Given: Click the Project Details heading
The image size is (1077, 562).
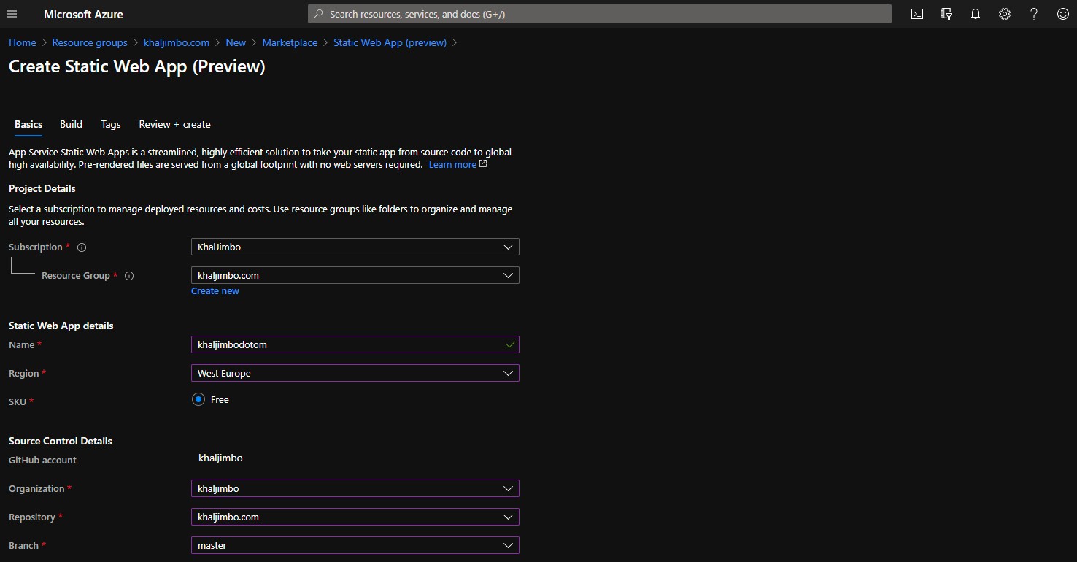Looking at the screenshot, I should (42, 188).
